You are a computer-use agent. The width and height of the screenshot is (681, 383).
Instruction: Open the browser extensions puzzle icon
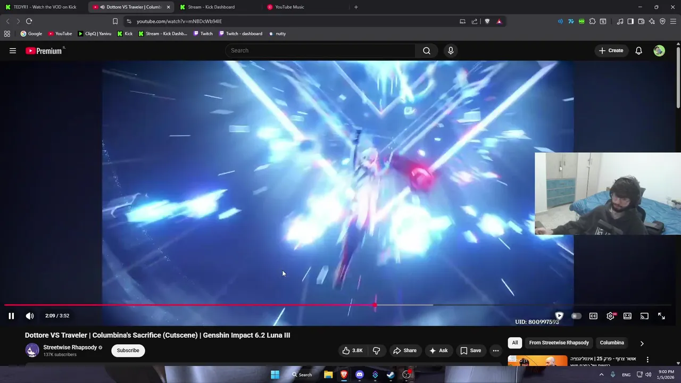pyautogui.click(x=592, y=21)
